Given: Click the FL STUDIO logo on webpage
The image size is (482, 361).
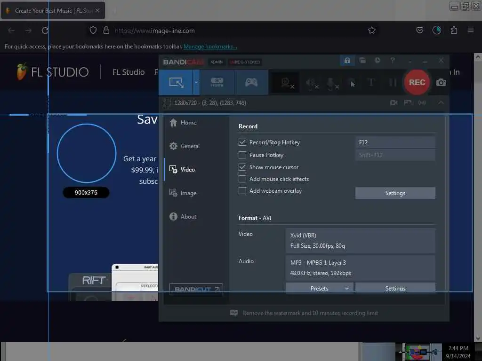Looking at the screenshot, I should pyautogui.click(x=53, y=72).
